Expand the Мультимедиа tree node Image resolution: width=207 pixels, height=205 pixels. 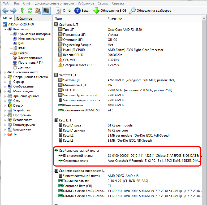point(5,91)
